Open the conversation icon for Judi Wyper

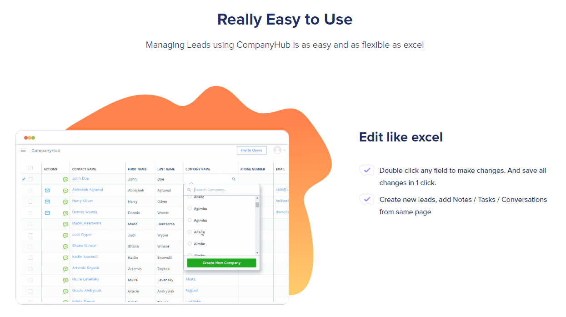(x=65, y=236)
